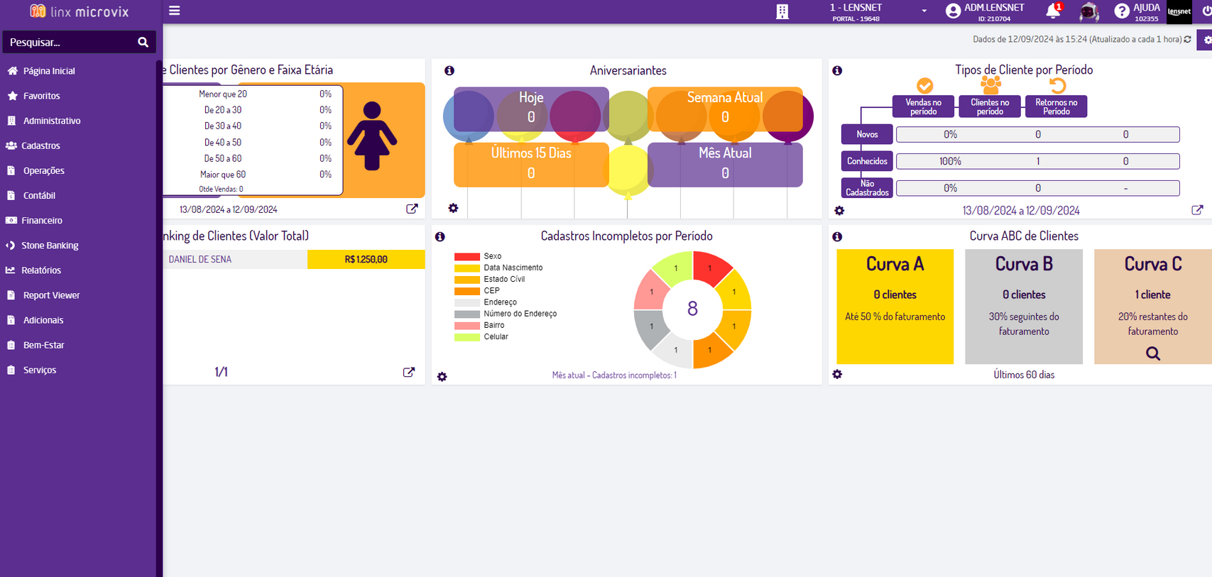Click magnifier icon in Curva C card

1152,353
